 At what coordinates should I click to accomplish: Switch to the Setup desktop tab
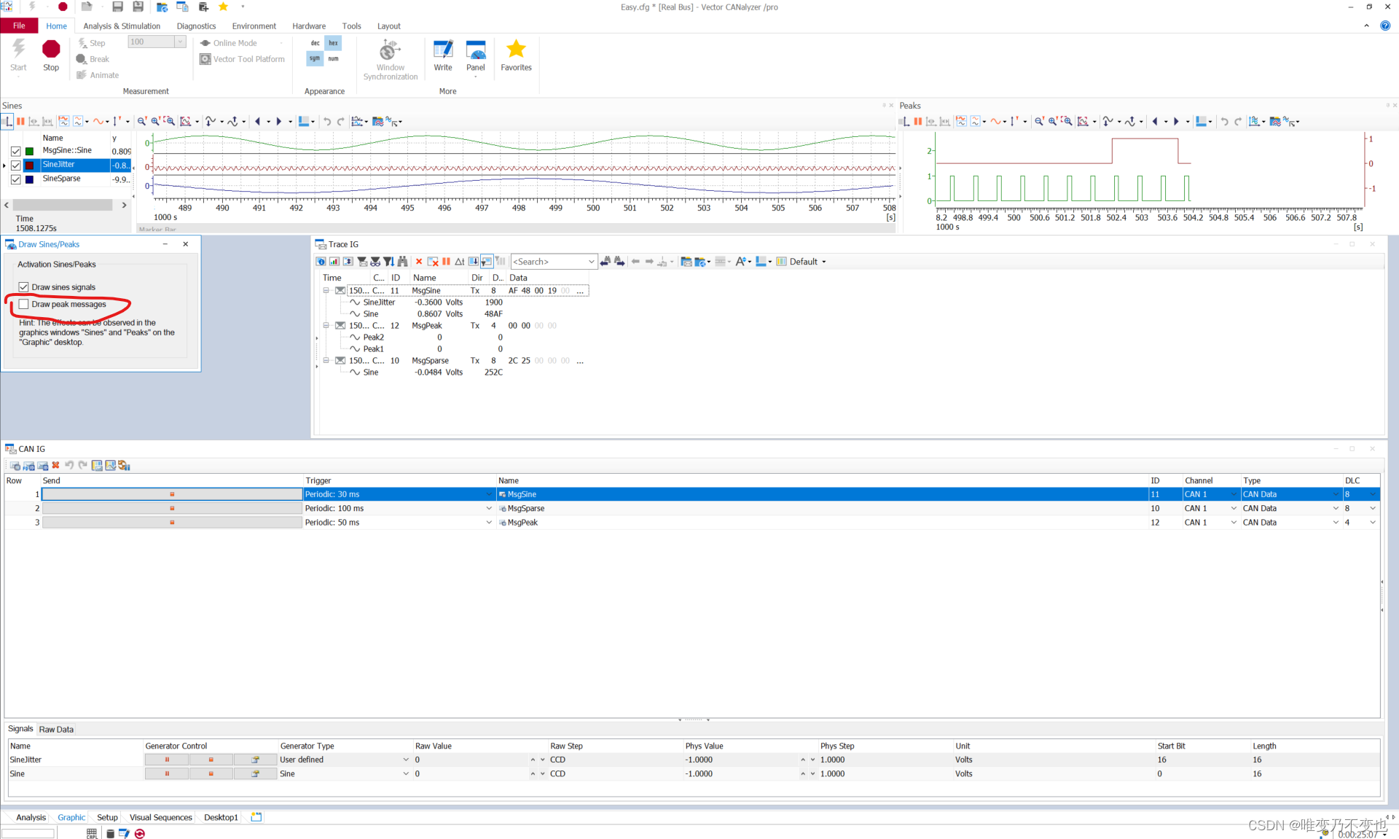tap(107, 817)
